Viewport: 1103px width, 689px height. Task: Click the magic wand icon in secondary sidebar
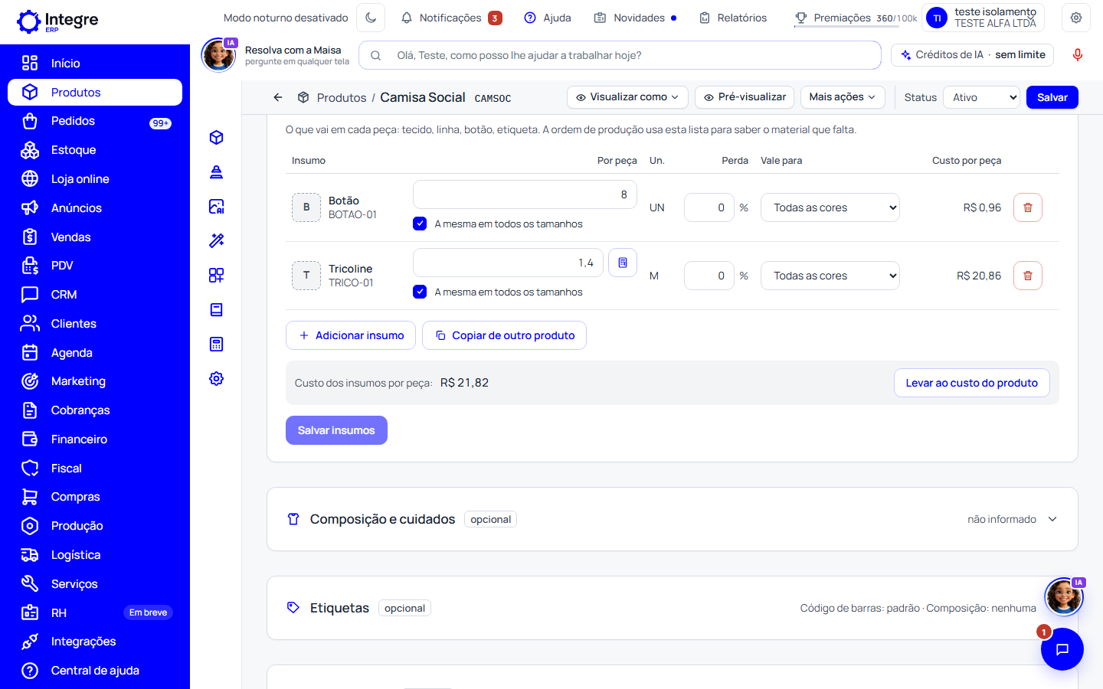coord(217,240)
